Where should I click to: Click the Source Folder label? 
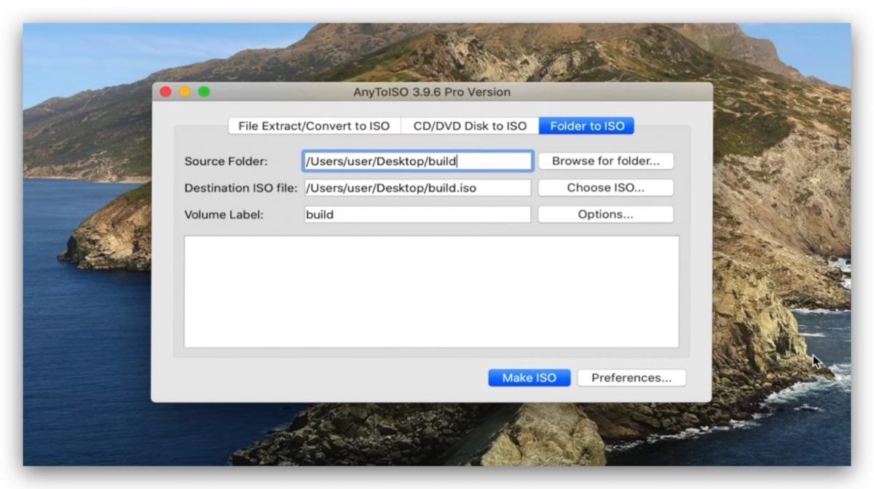pos(226,161)
